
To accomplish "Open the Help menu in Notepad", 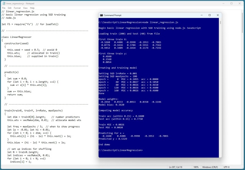I will tap(32, 8).
